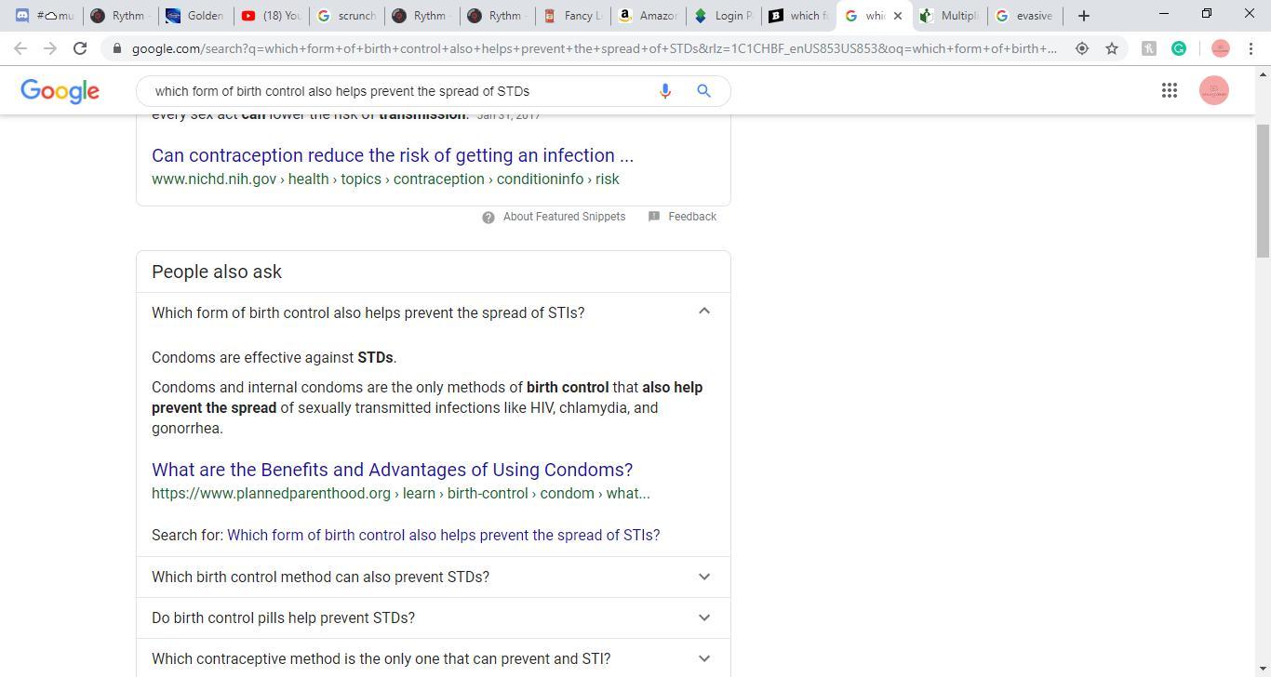The width and height of the screenshot is (1271, 677).
Task: Click the Chrome address bar URL
Action: 594,48
